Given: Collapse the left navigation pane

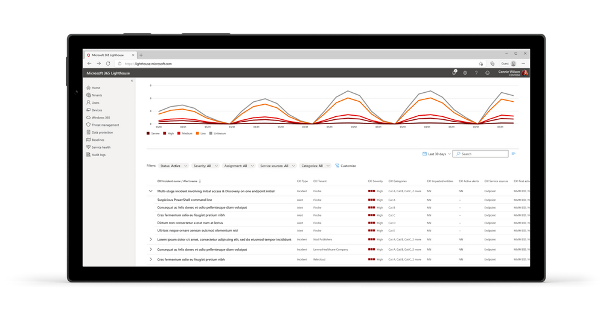Looking at the screenshot, I should [x=132, y=81].
